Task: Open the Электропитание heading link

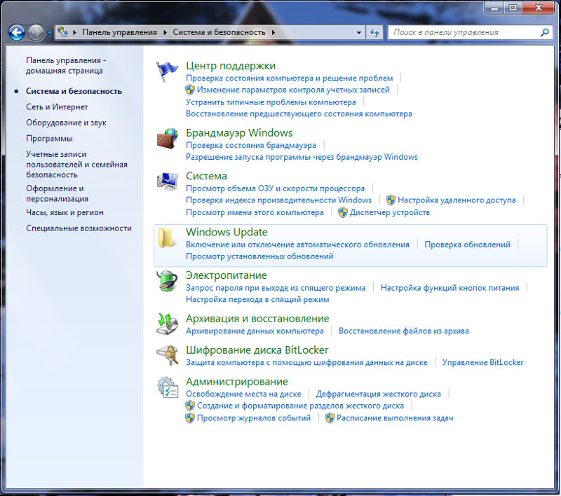Action: [226, 275]
